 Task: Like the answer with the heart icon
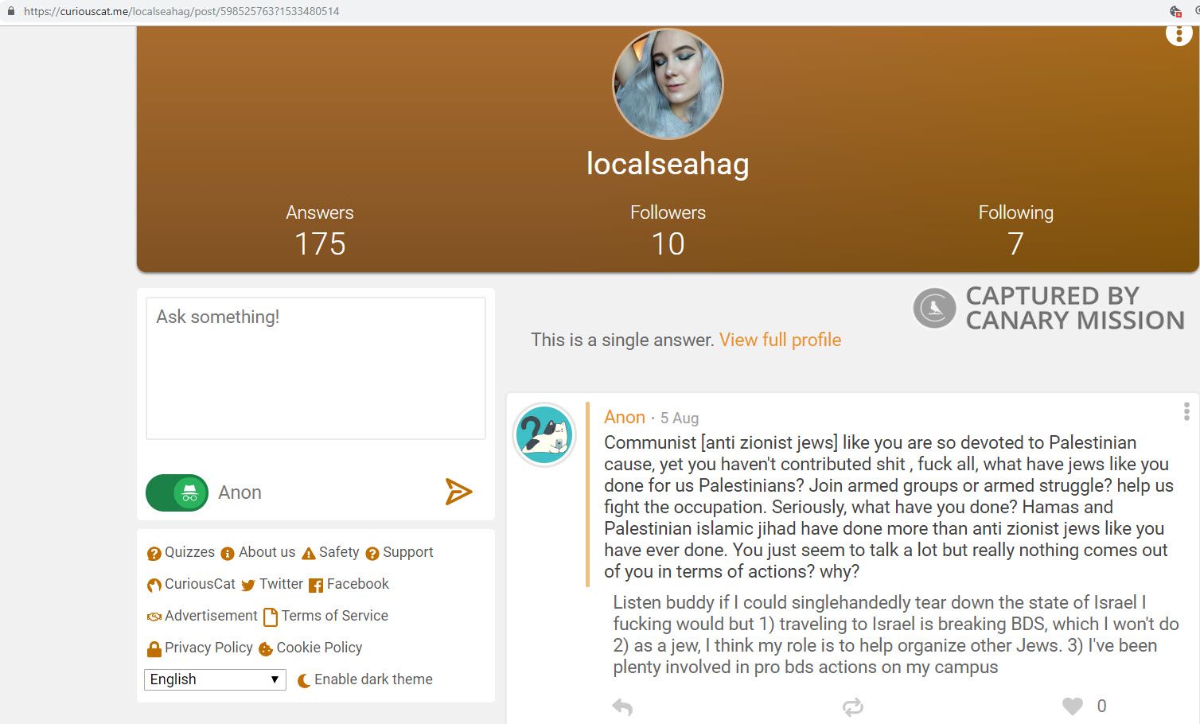[1073, 706]
